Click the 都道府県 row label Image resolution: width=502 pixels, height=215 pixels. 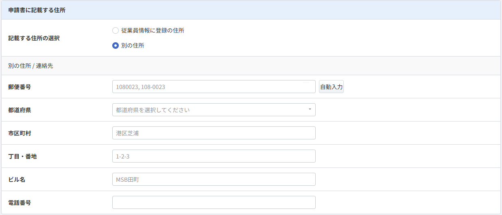pos(20,110)
